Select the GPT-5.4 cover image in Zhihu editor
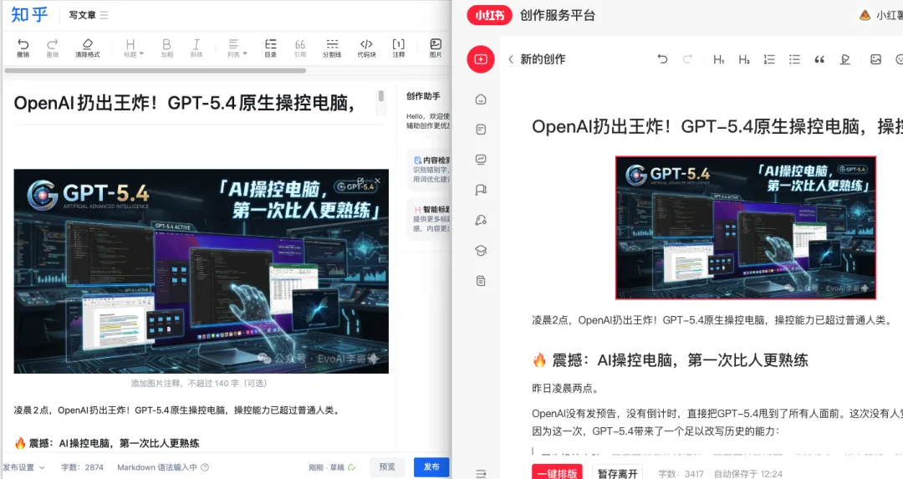Image resolution: width=903 pixels, height=479 pixels. click(x=201, y=271)
